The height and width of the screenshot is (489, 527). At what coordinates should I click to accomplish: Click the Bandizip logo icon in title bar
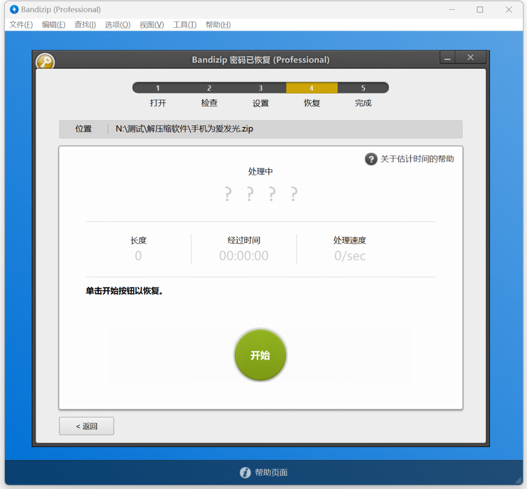point(14,9)
